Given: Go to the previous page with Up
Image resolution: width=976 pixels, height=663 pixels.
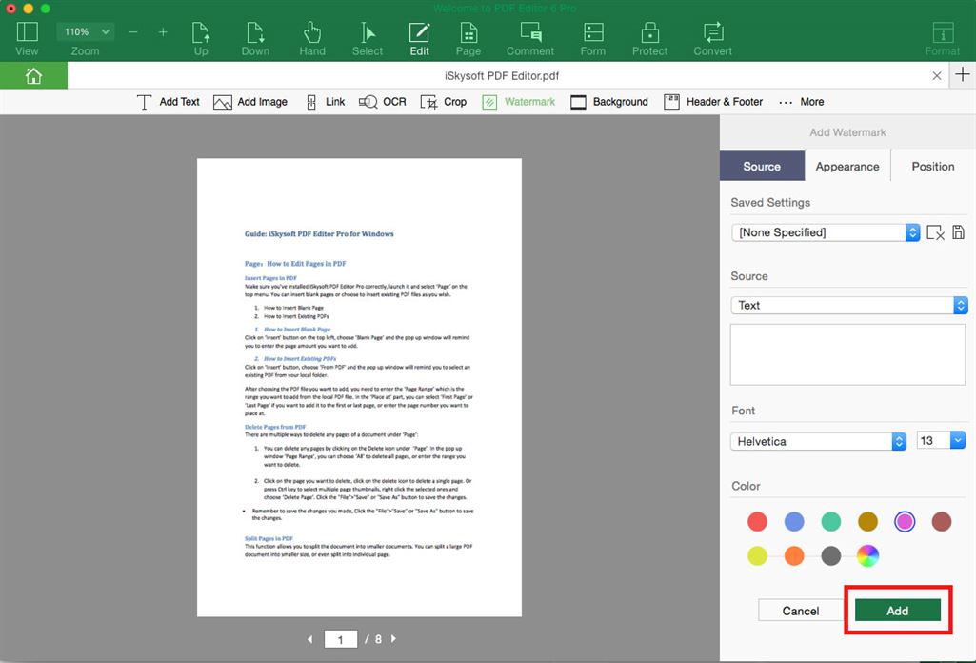Looking at the screenshot, I should coord(200,39).
